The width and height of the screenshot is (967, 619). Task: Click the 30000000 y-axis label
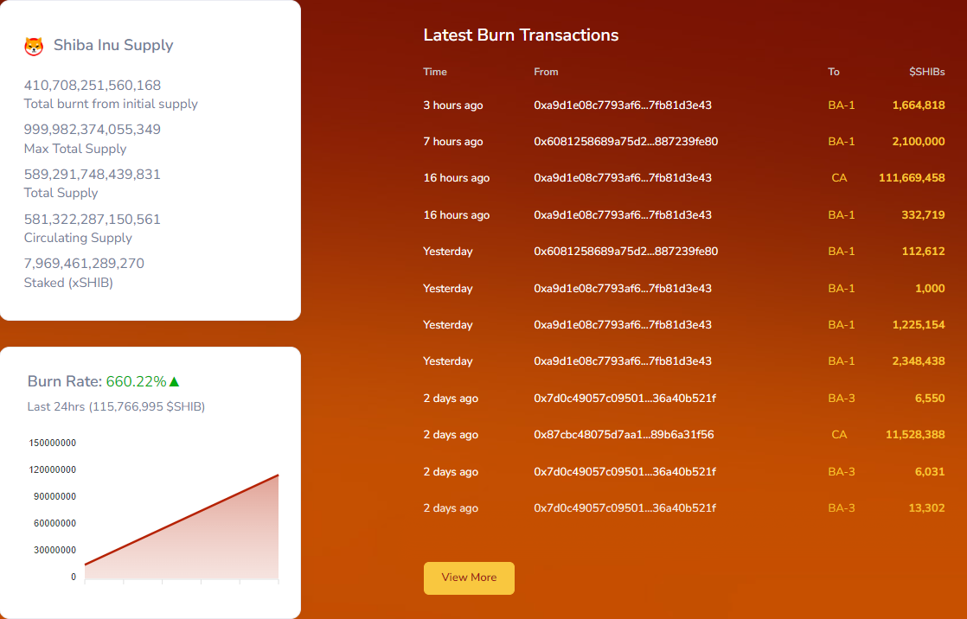[54, 550]
